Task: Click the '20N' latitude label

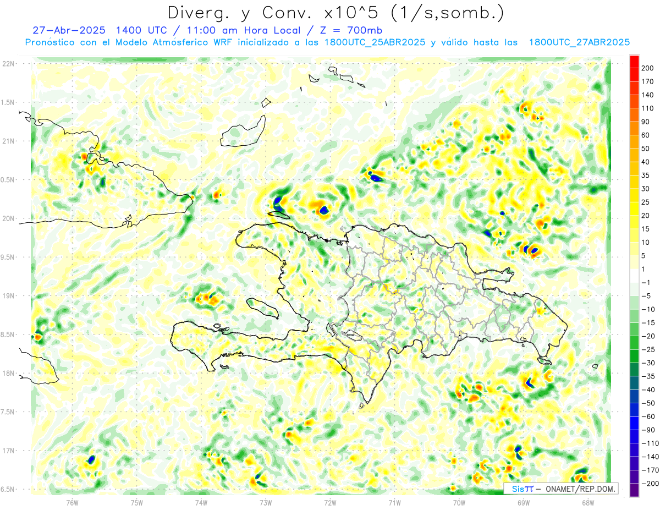Action: (8, 218)
